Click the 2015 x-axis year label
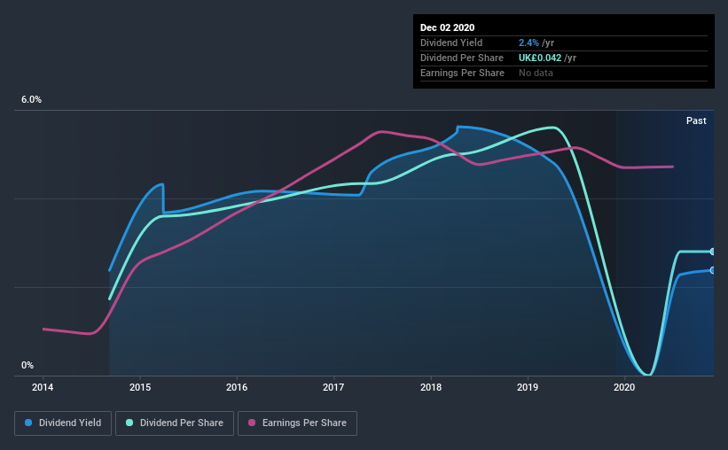The height and width of the screenshot is (450, 728). click(140, 387)
